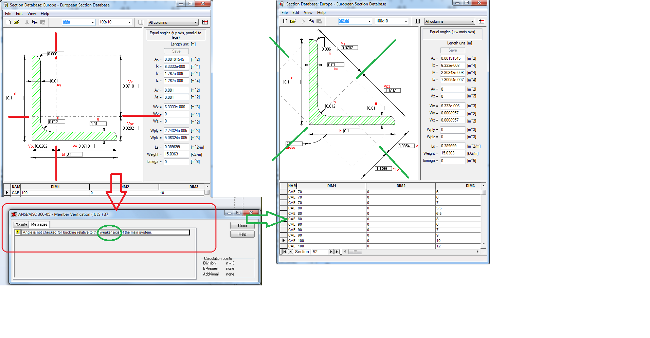
Task: Click the Paste icon in the CAEP window toolbar
Action: click(319, 21)
